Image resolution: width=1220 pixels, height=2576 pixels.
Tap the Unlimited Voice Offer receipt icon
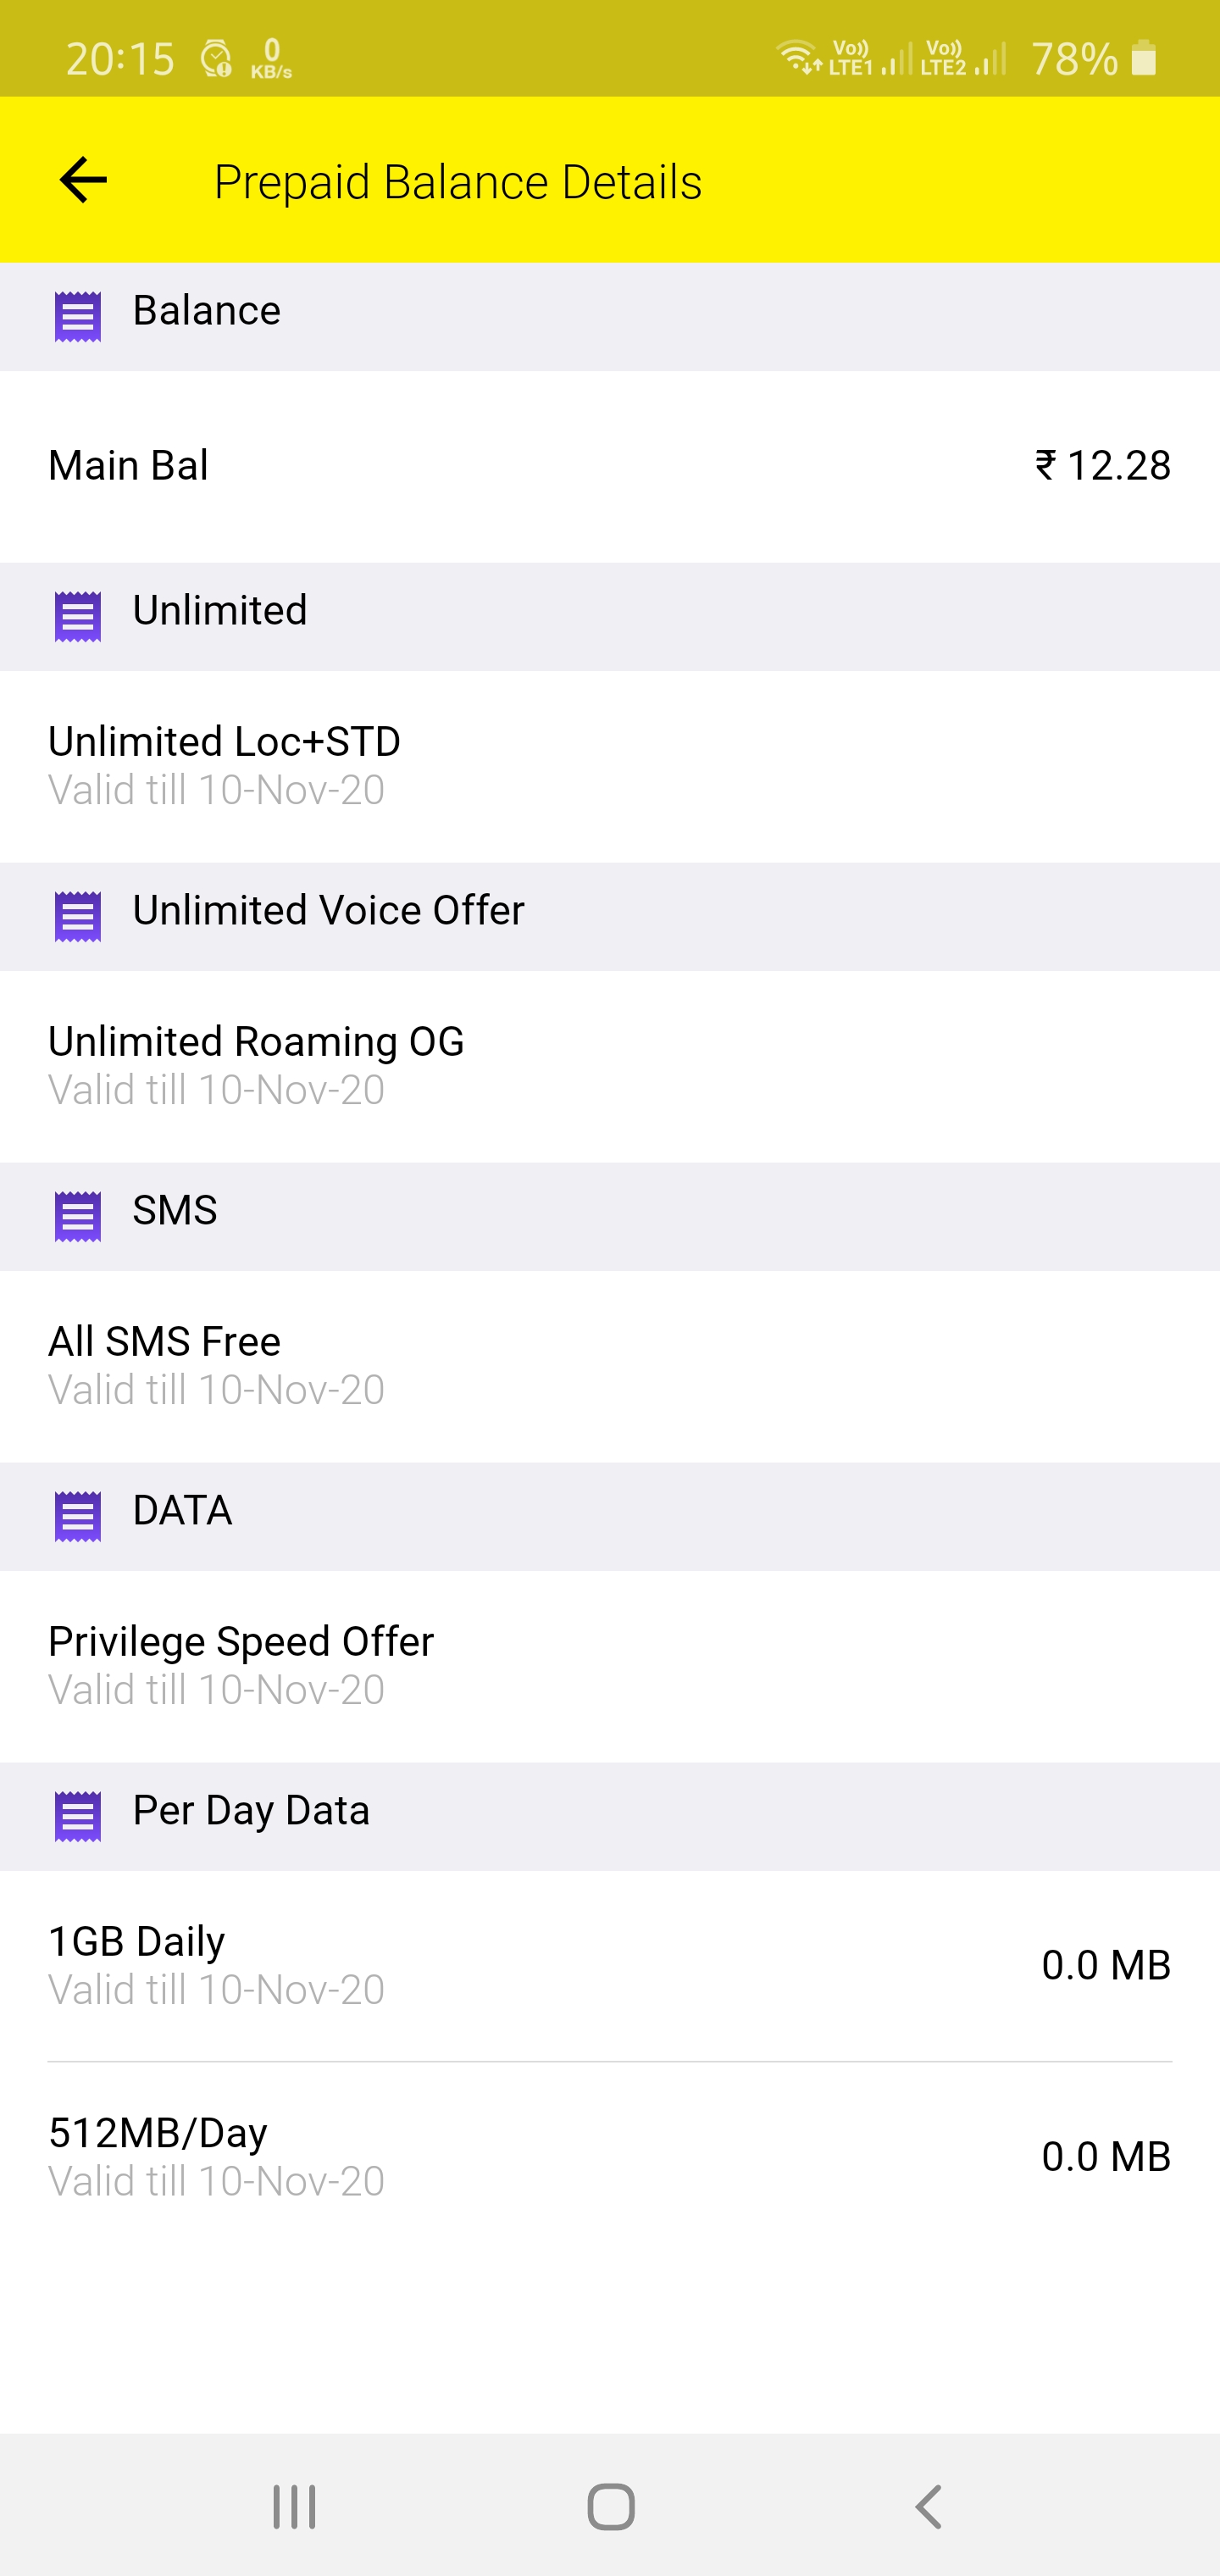pos(78,916)
